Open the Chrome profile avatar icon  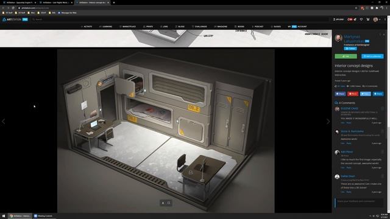(x=382, y=8)
